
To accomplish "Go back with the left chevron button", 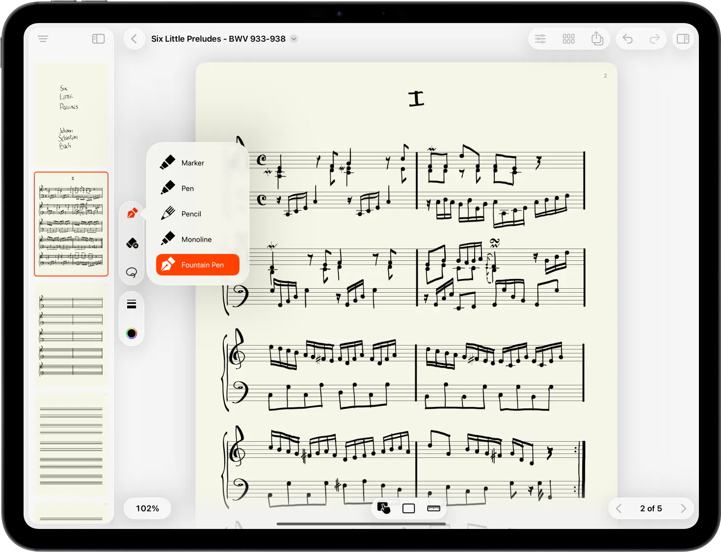I will pyautogui.click(x=134, y=39).
